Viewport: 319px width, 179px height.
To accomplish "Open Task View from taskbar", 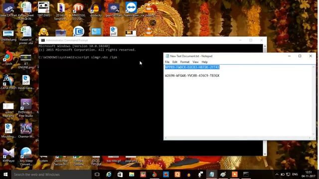I will click(x=97, y=175).
